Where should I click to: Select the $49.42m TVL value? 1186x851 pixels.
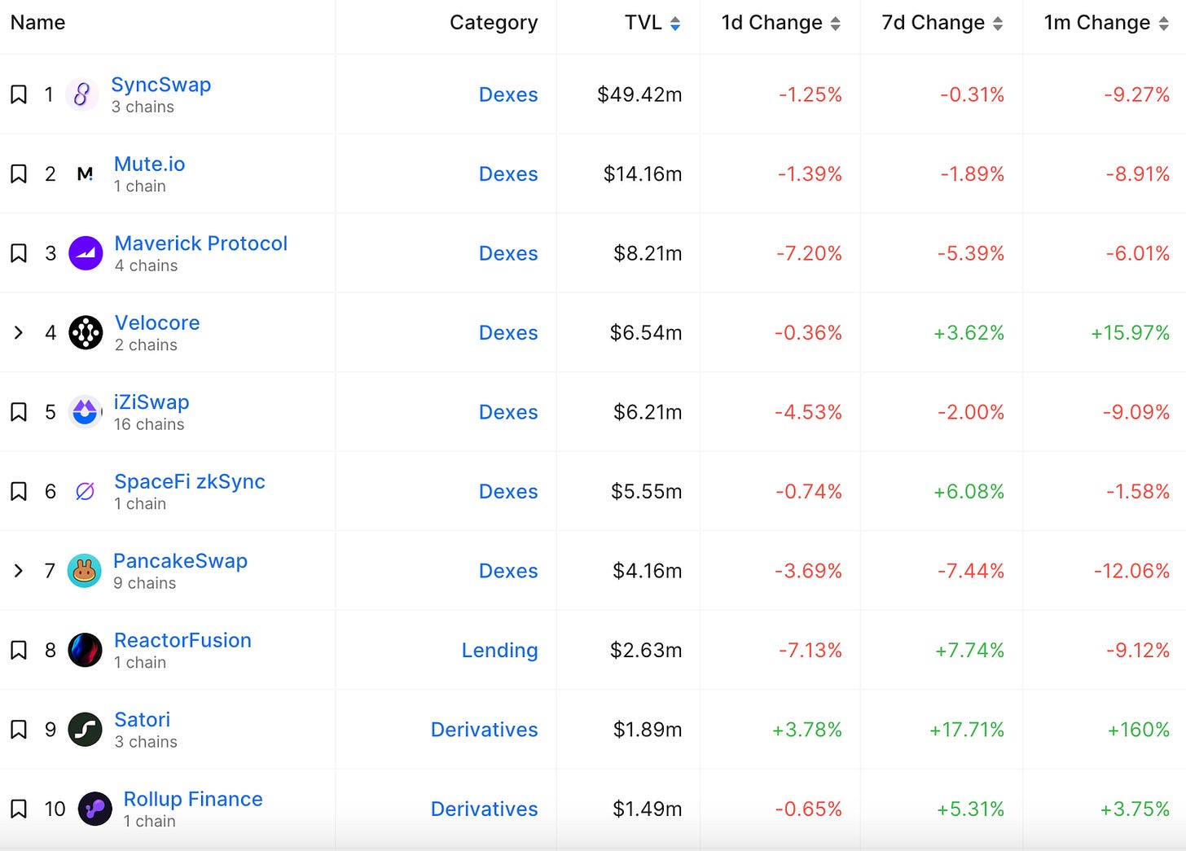pos(639,94)
